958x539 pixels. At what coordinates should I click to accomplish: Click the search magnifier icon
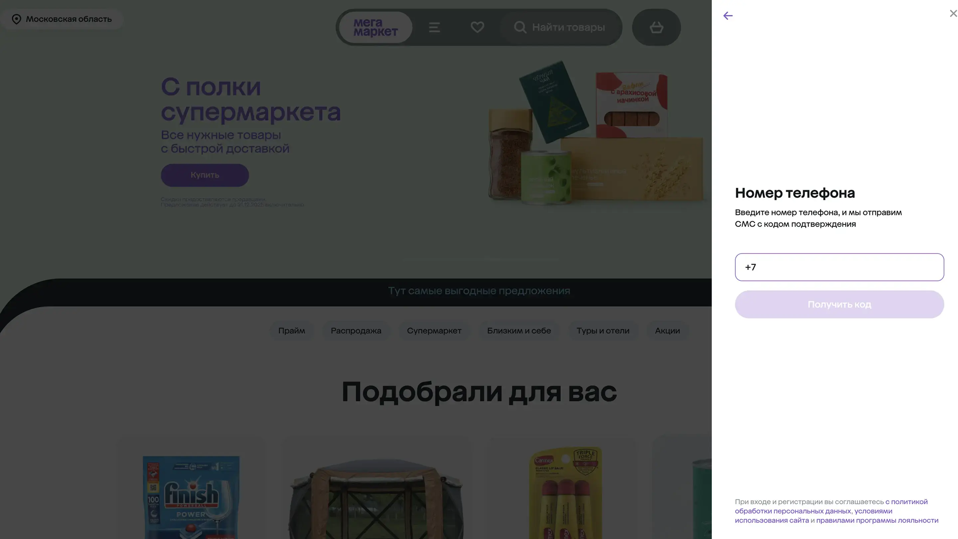(520, 28)
